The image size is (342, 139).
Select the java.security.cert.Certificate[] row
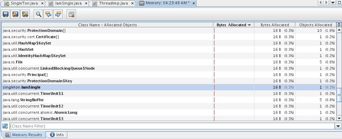pyautogui.click(x=169, y=37)
